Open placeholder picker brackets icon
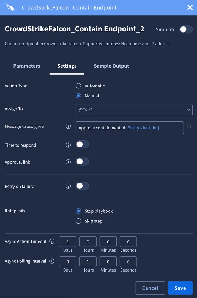Image resolution: width=197 pixels, height=298 pixels. pos(189,126)
